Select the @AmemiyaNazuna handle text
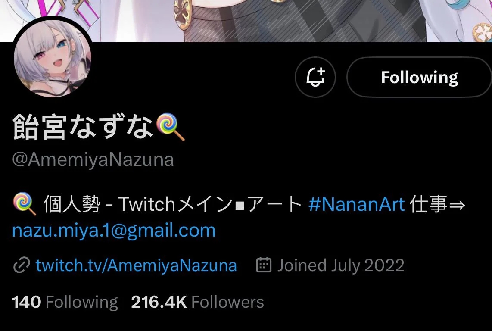The image size is (492, 331). (93, 160)
